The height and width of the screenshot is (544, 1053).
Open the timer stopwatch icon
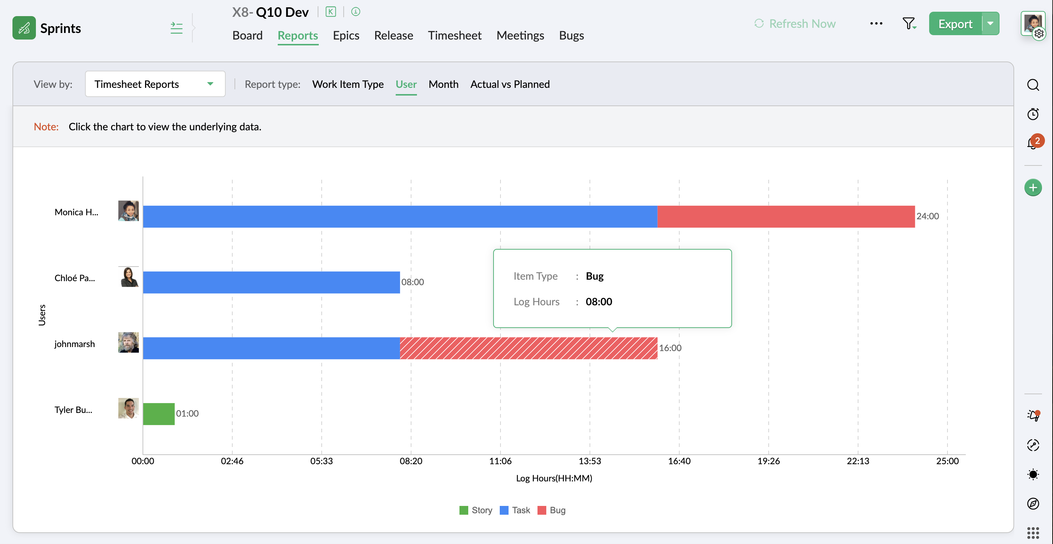[x=1032, y=114]
